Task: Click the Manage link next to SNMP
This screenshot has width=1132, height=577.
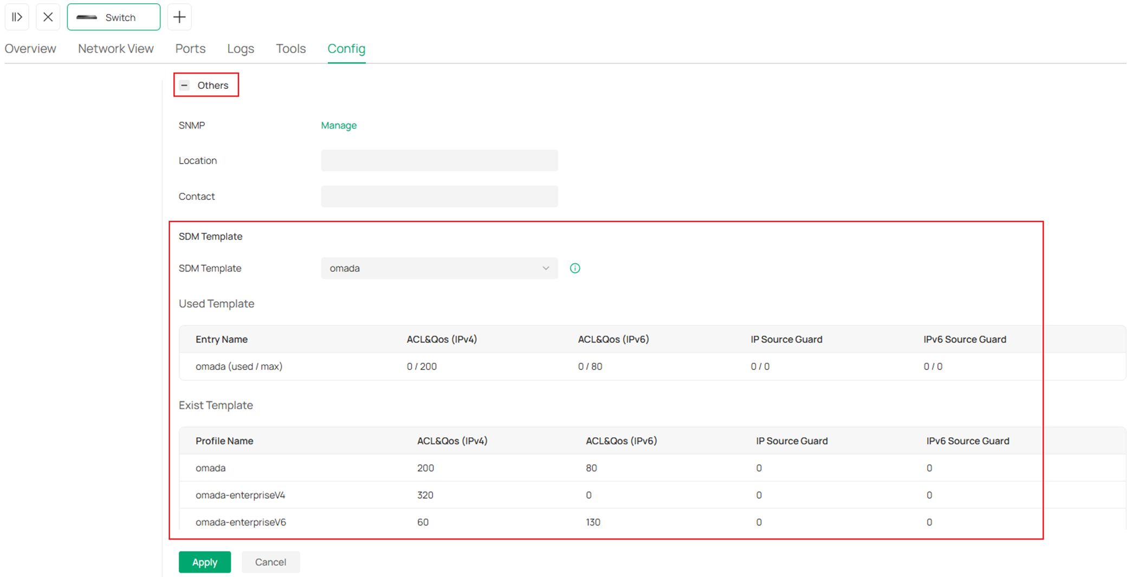Action: (x=339, y=125)
